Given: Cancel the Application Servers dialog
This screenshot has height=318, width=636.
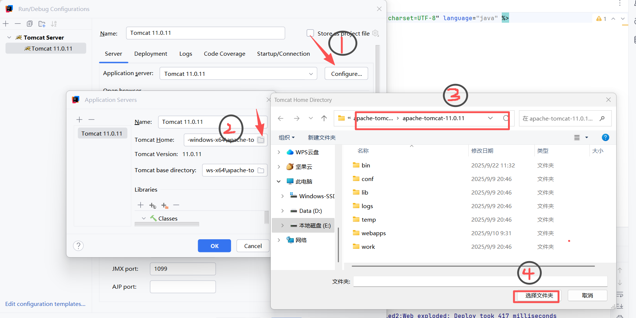Looking at the screenshot, I should pyautogui.click(x=253, y=246).
